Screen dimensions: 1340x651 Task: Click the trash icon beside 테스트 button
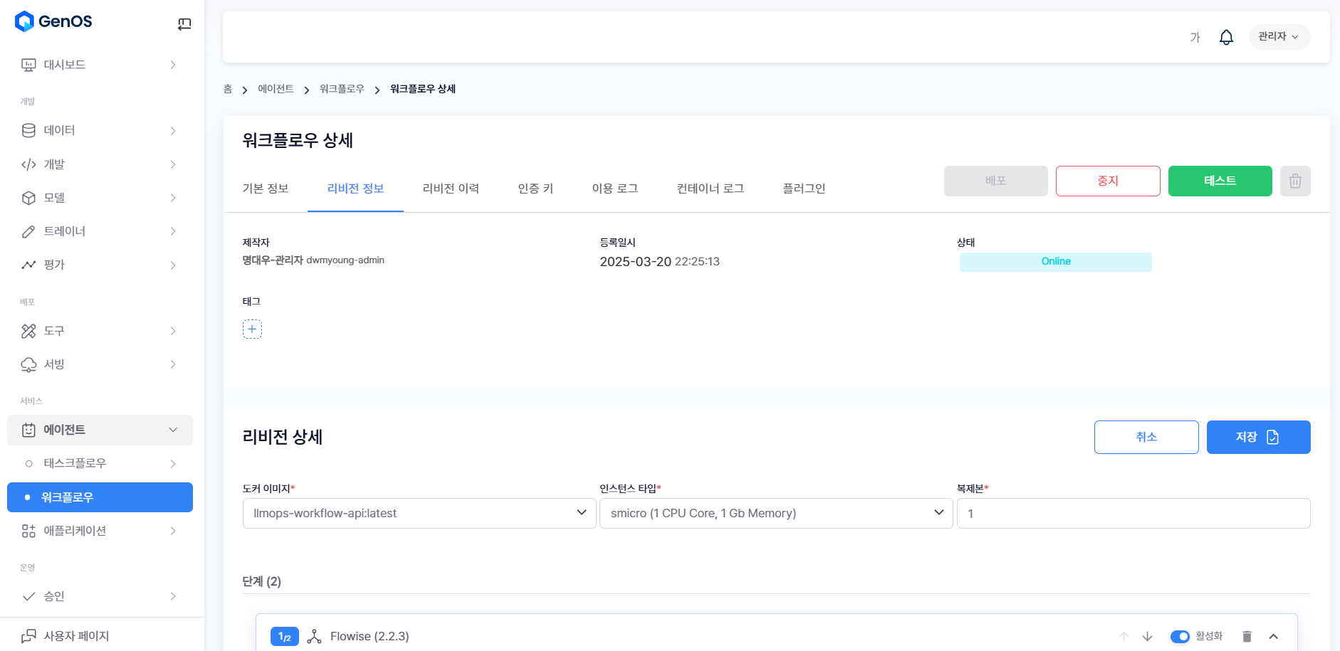1294,181
